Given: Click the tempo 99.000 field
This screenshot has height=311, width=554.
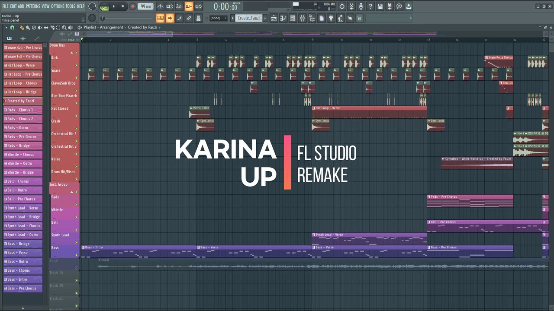Looking at the screenshot, I should [146, 6].
